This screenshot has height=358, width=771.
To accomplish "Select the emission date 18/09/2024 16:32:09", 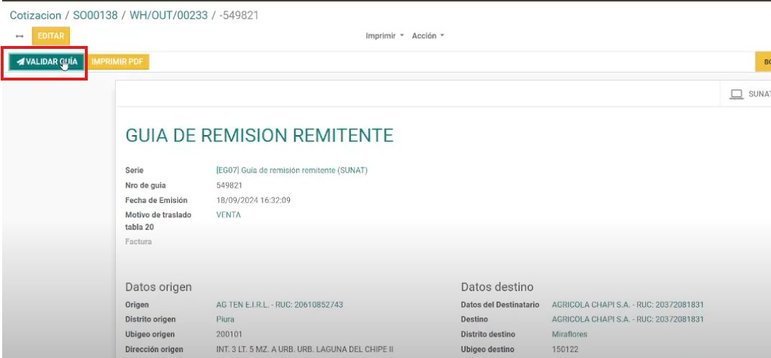I will point(252,200).
